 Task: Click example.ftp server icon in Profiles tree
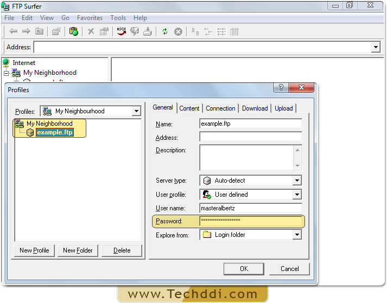pos(30,133)
